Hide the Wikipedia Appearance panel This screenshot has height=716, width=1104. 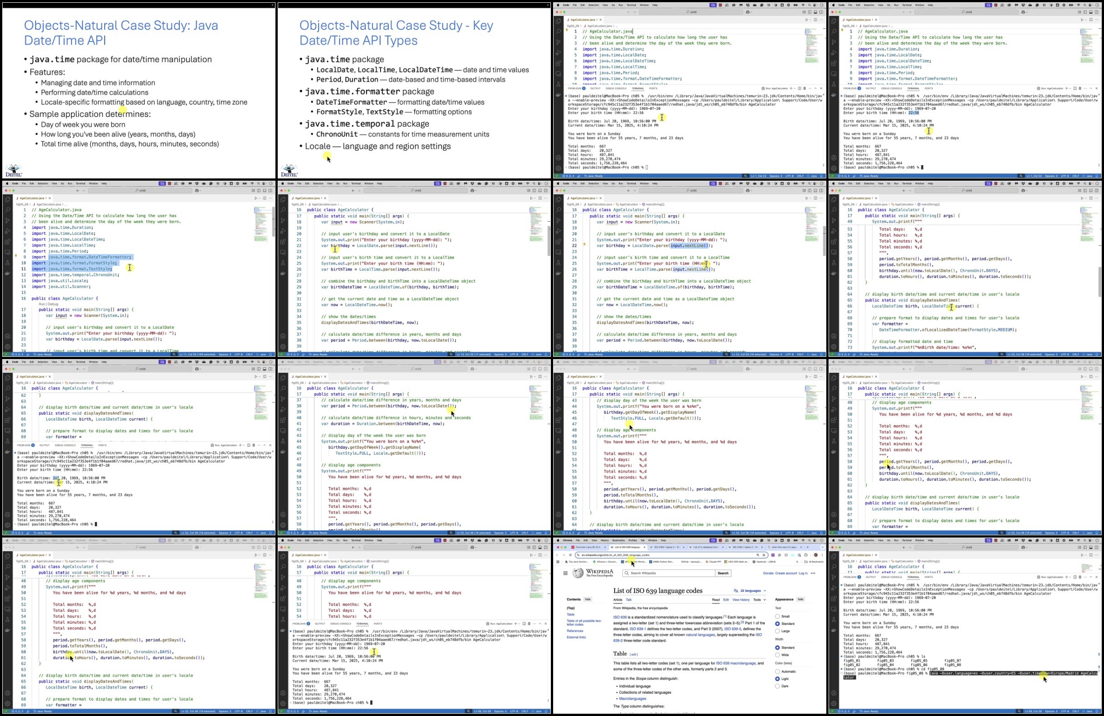point(800,599)
